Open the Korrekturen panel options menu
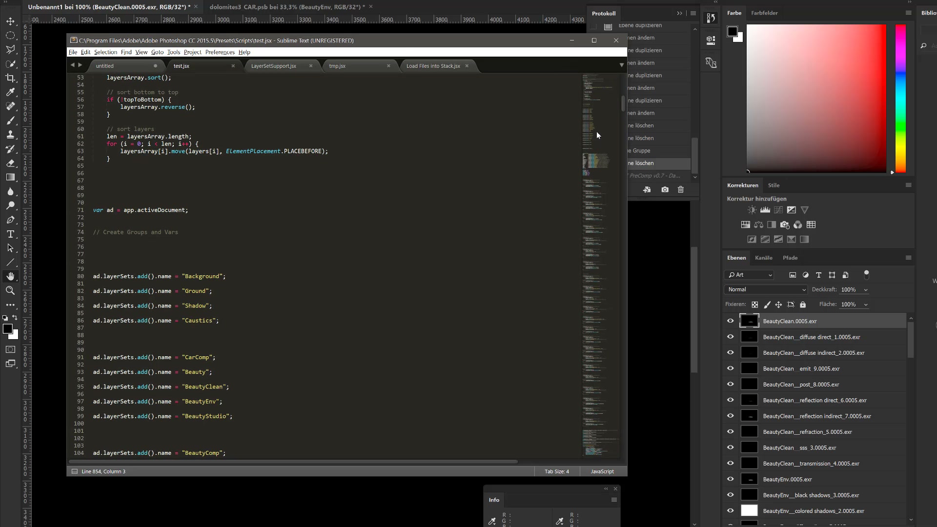This screenshot has width=937, height=527. tap(908, 185)
